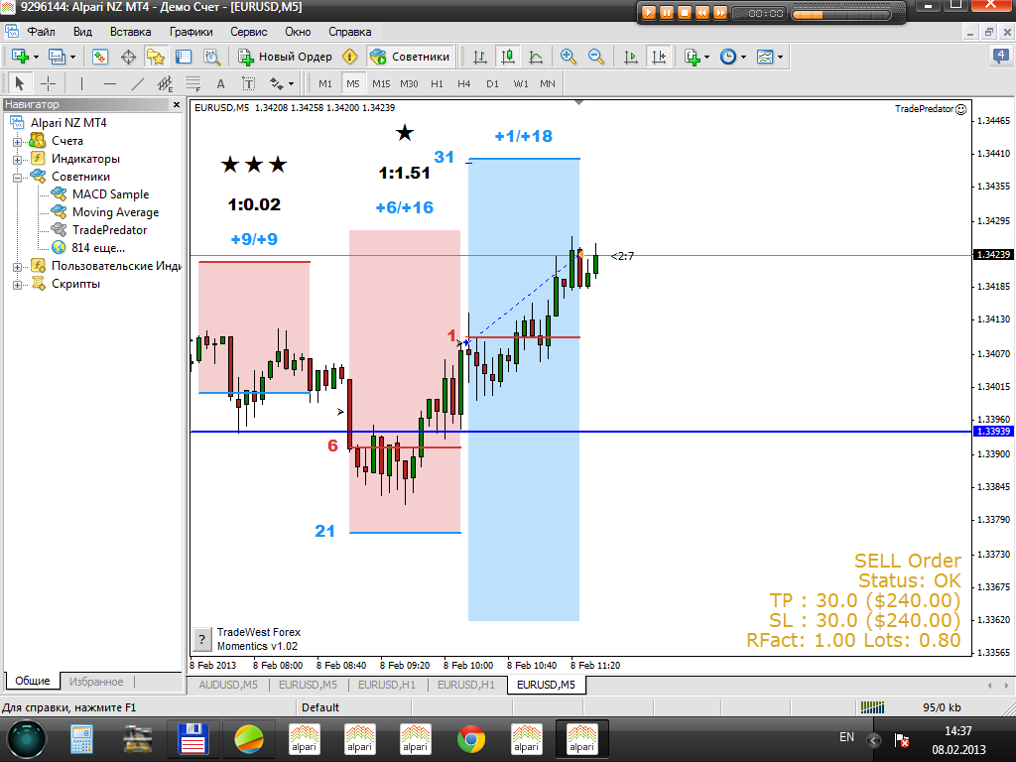Image resolution: width=1016 pixels, height=762 pixels.
Task: Open the periods clock icon
Action: [x=728, y=57]
